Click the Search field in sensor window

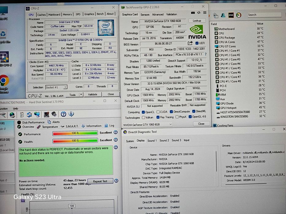click(x=264, y=15)
